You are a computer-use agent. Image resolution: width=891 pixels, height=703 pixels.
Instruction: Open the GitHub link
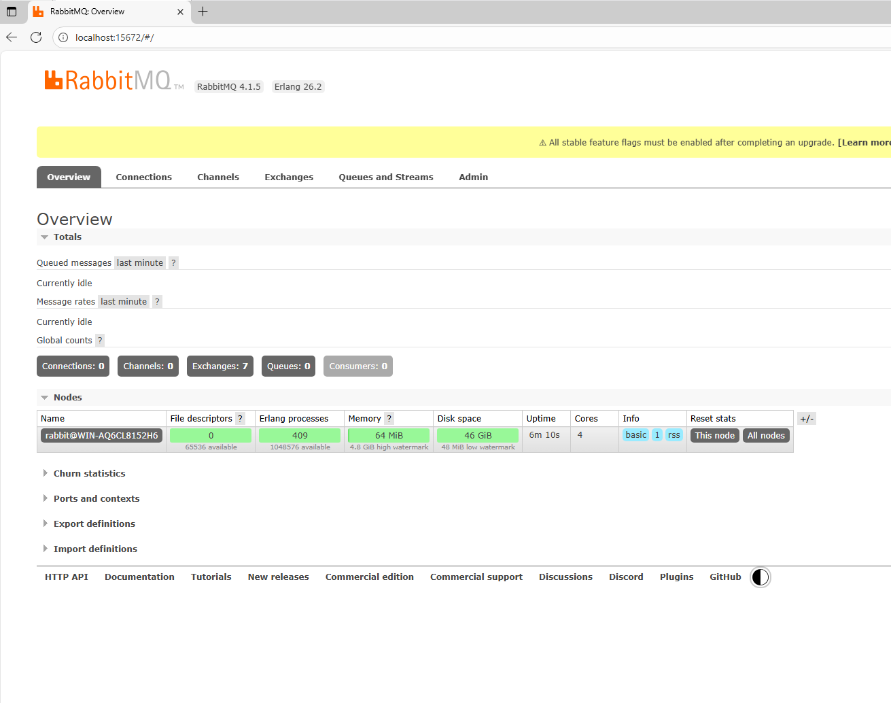click(x=726, y=577)
